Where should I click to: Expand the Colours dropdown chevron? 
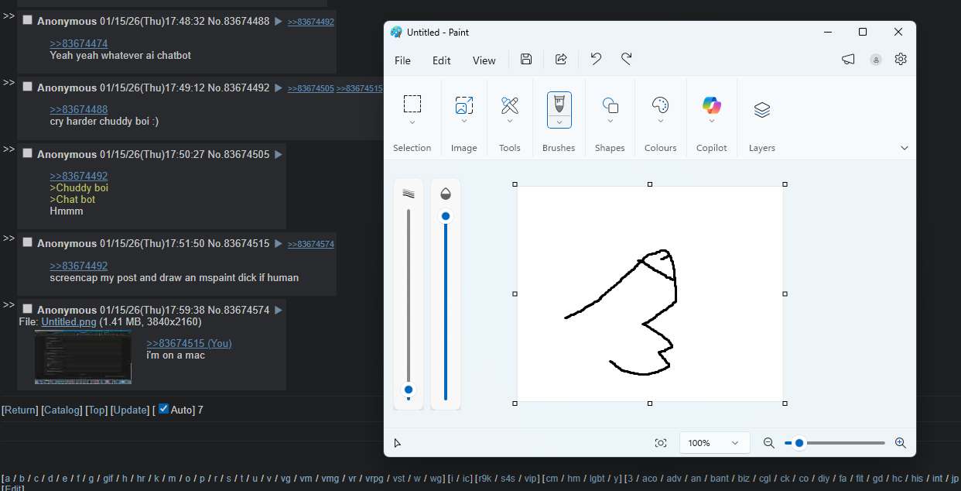click(660, 121)
